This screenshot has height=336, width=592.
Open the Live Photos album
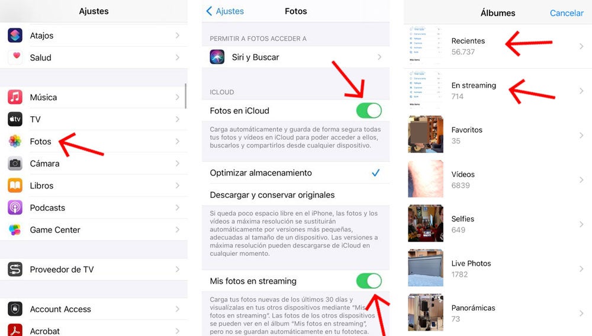click(x=498, y=268)
